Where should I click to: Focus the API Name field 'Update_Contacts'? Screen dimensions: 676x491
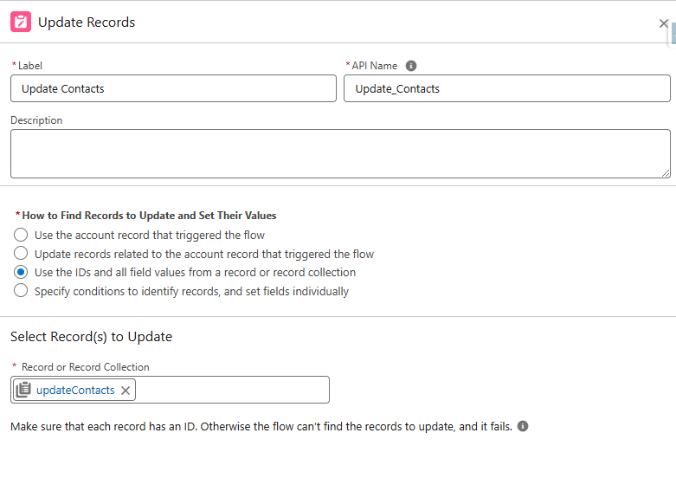(506, 88)
